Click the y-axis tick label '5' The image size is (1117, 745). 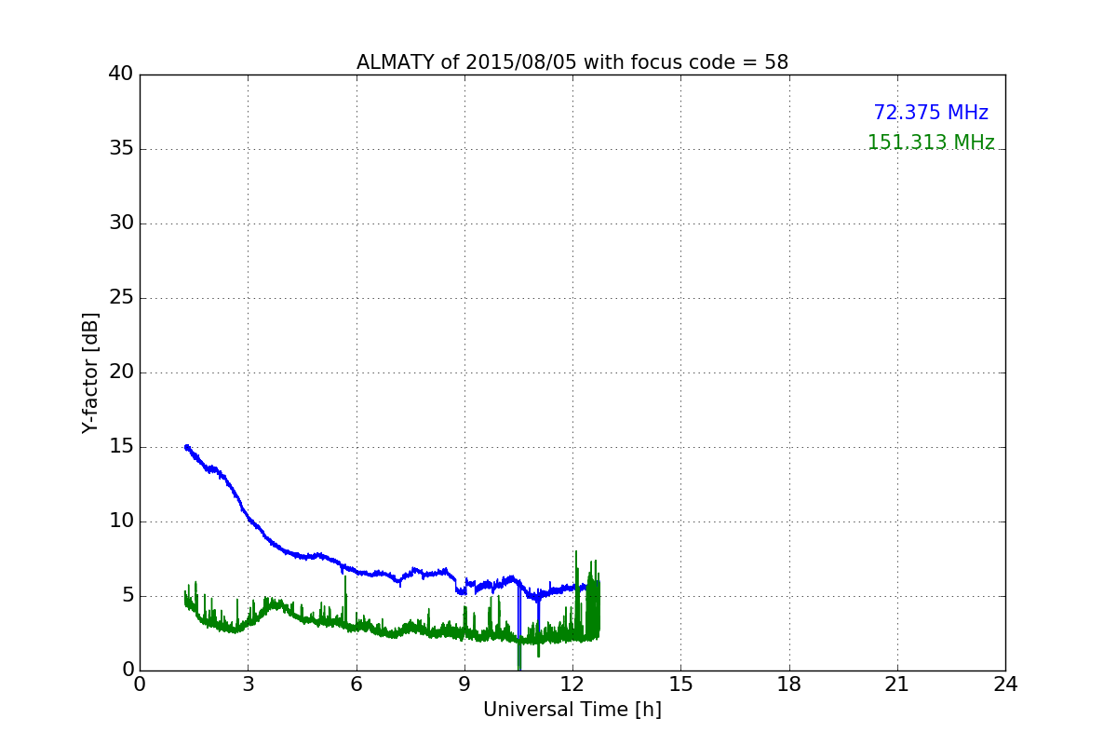click(127, 596)
